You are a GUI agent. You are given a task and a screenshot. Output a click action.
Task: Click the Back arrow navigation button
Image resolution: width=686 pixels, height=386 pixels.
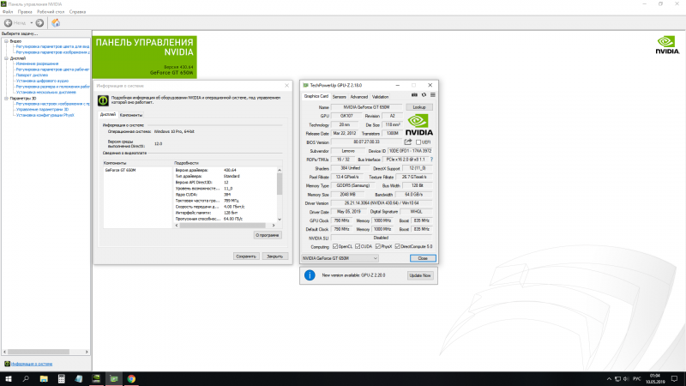click(x=9, y=22)
